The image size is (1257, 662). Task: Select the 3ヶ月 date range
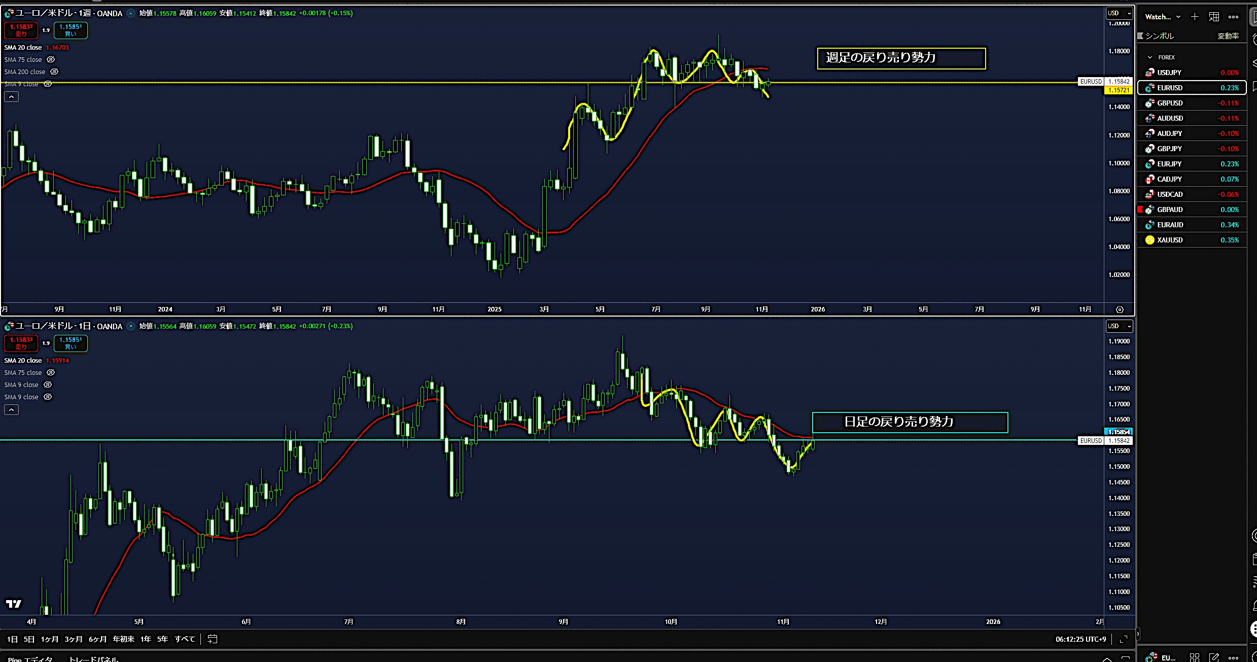click(74, 639)
